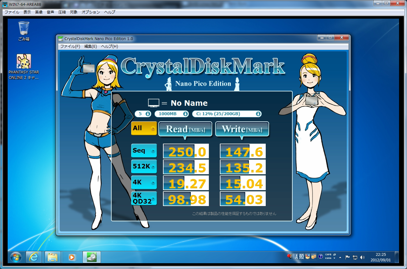
Task: Toggle the CAPS lock indicator
Action: click(328, 255)
